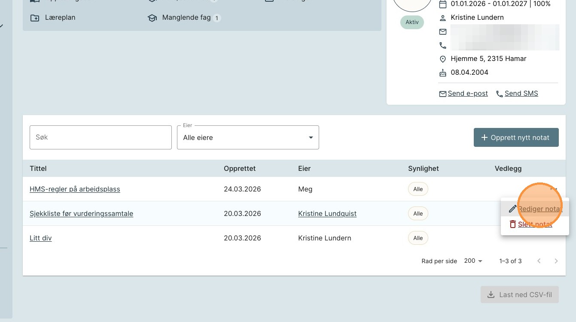Click the Manglende fag graduation cap icon
This screenshot has height=322, width=576.
click(152, 18)
